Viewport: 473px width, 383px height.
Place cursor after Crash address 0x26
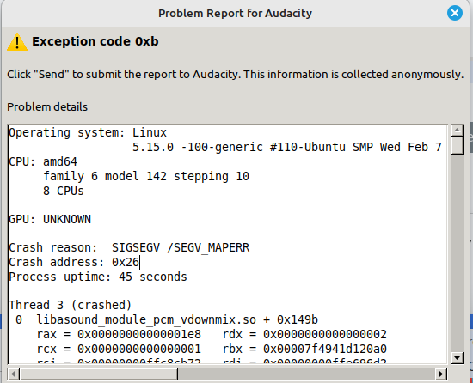(139, 262)
